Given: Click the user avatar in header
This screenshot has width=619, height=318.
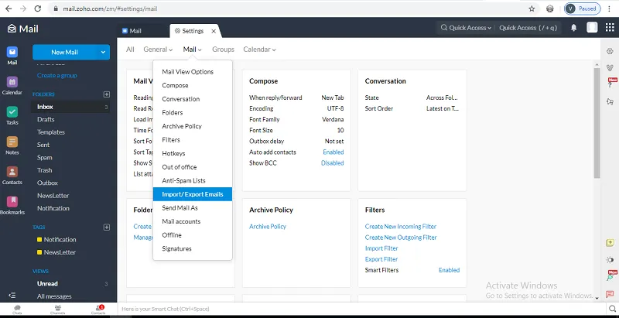Looking at the screenshot, I should pos(592,27).
